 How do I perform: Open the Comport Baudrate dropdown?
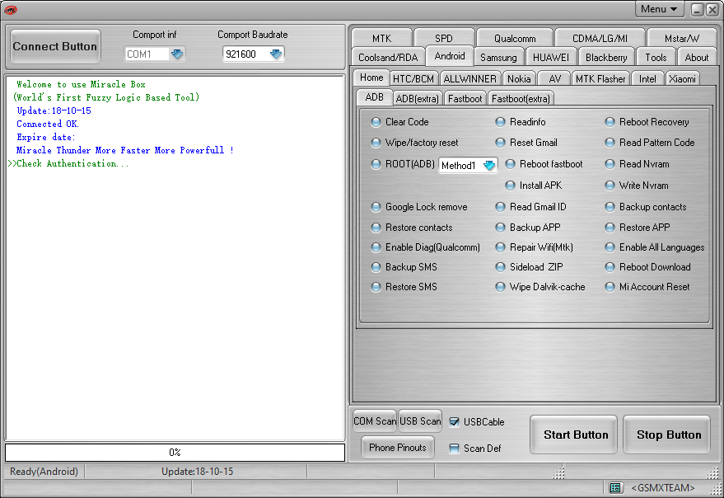tap(276, 54)
